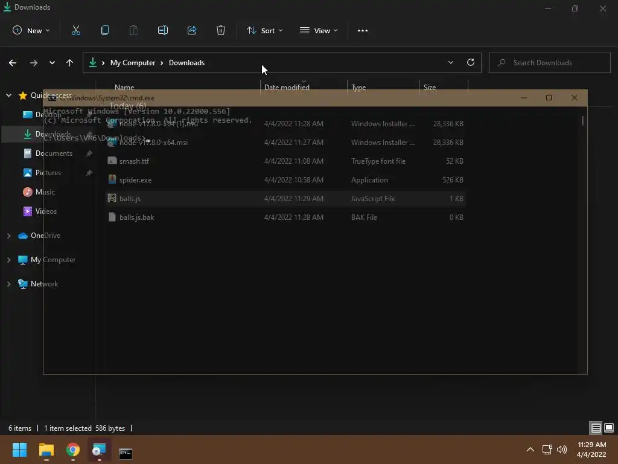Select the cmd.exe taskbar icon
This screenshot has width=618, height=464.
tap(126, 453)
